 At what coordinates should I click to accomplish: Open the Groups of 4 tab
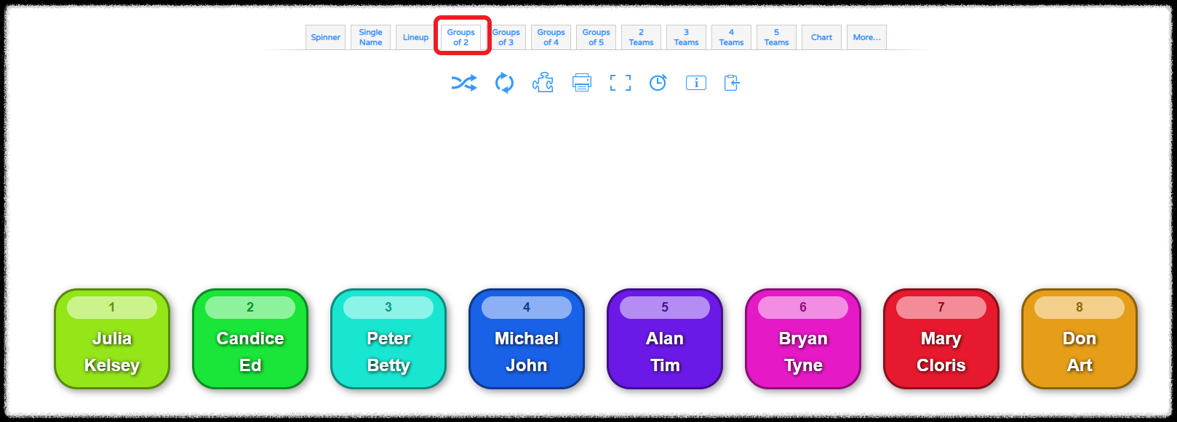(x=551, y=37)
